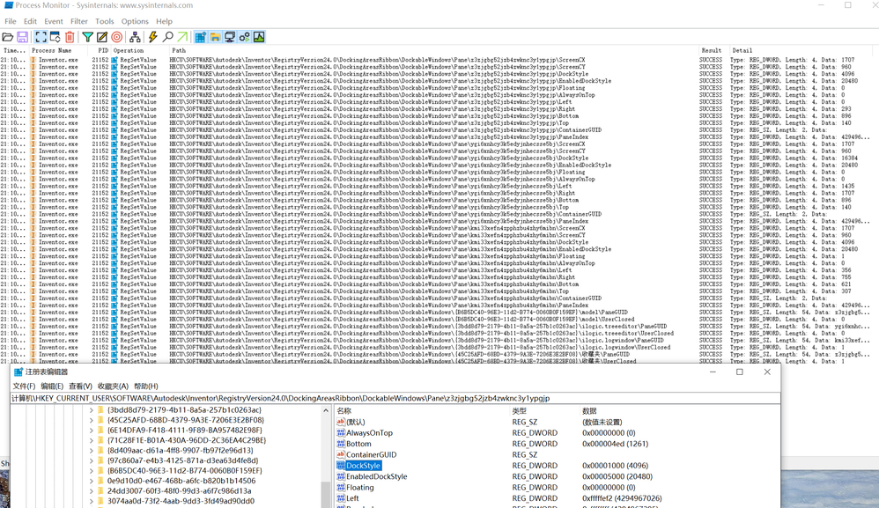The image size is (879, 508).
Task: Toggle Show Process and Thread Activity icon
Action: point(245,38)
